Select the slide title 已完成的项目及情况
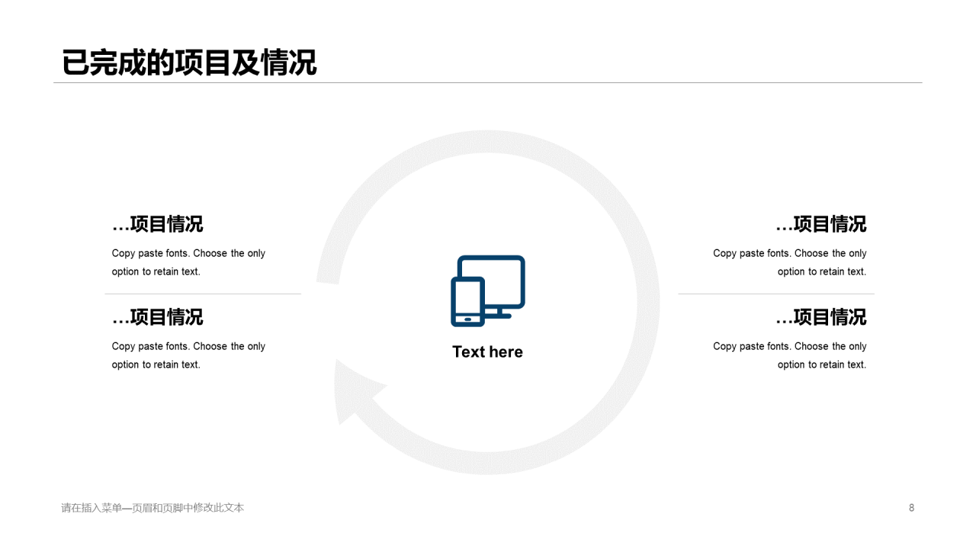 [188, 63]
